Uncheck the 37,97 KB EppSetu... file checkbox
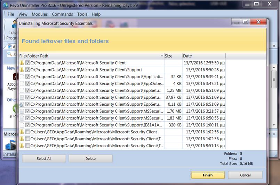 (27, 97)
